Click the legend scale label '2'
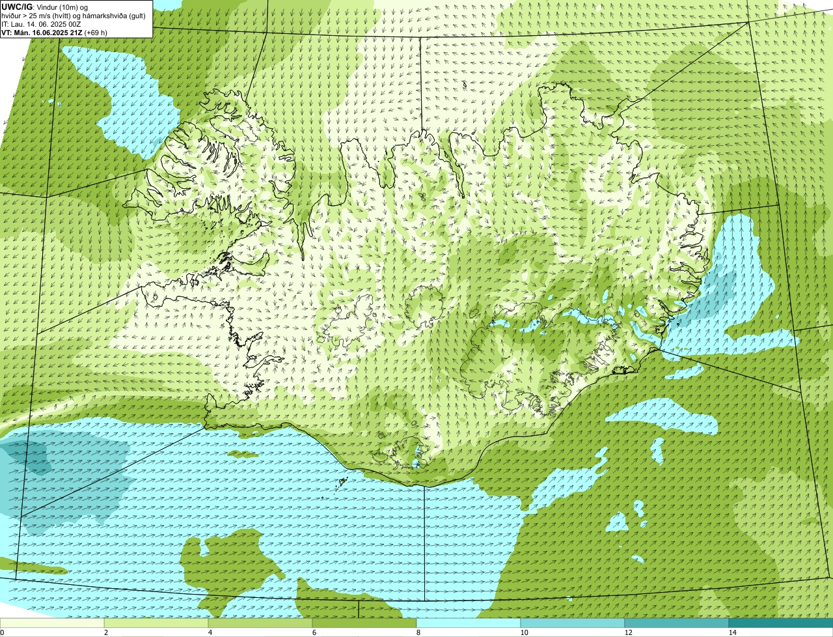 tap(105, 632)
